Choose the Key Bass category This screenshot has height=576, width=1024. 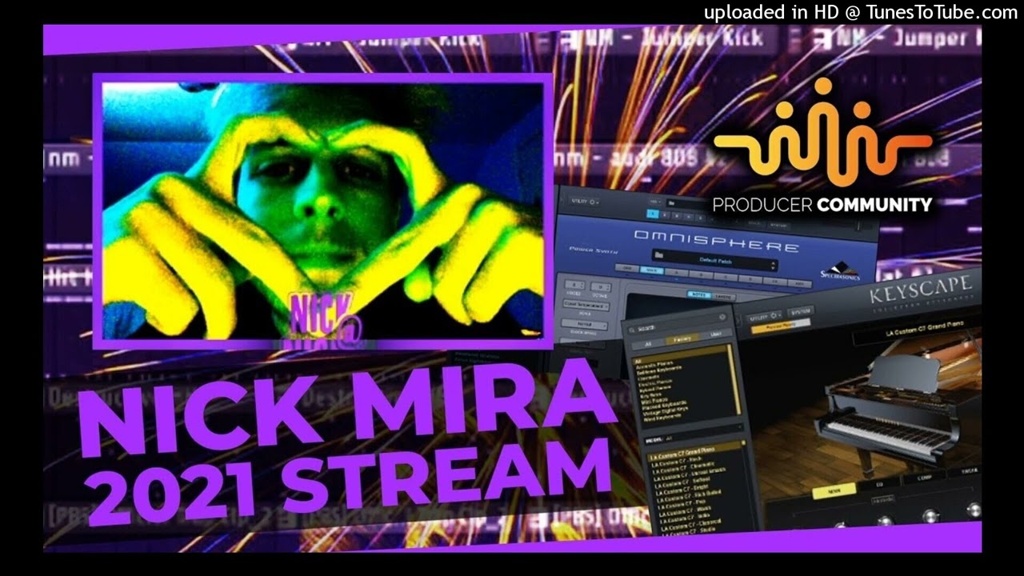click(651, 394)
